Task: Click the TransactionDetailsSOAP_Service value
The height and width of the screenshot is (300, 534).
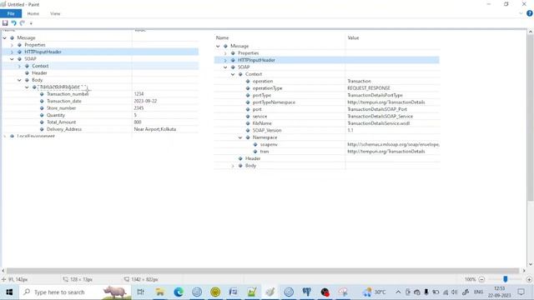Action: [x=380, y=117]
